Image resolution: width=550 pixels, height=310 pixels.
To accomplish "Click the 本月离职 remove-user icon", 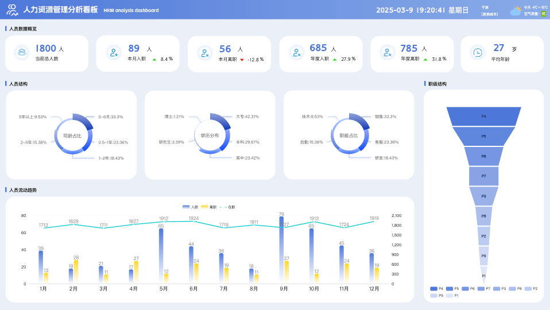I will click(205, 53).
